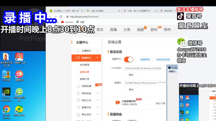Image resolution: width=216 pixels, height=121 pixels.
Task: Expand the 我的收益 section chevron
Action: coord(97,93)
